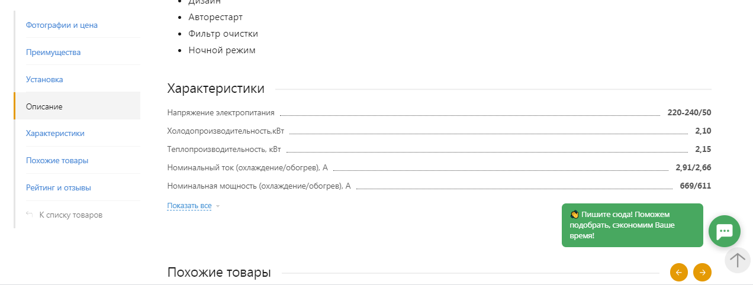This screenshot has width=753, height=285.
Task: Select Установка in the side menu
Action: [44, 79]
